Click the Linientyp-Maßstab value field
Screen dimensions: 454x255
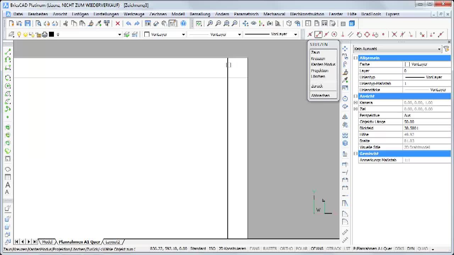[x=427, y=84]
